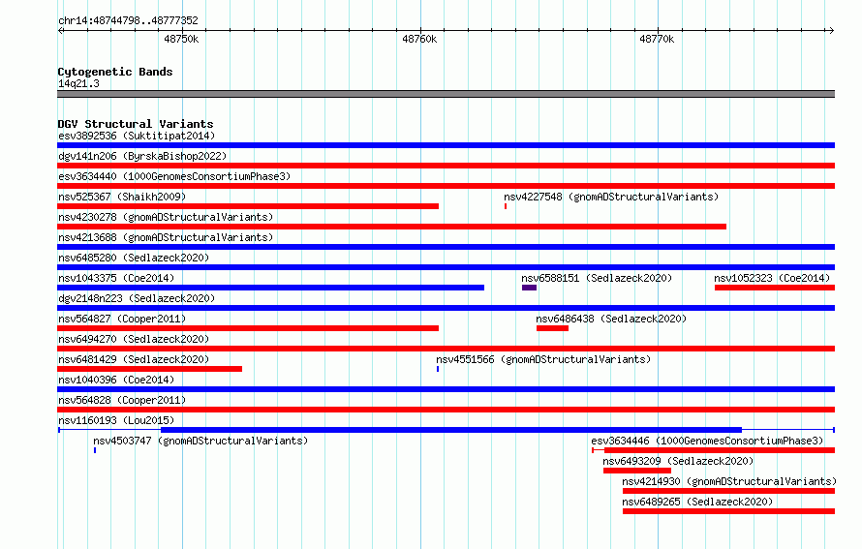Open the nsv6493209 (Sedlazeck2020) label
This screenshot has height=549, width=862.
point(678,461)
